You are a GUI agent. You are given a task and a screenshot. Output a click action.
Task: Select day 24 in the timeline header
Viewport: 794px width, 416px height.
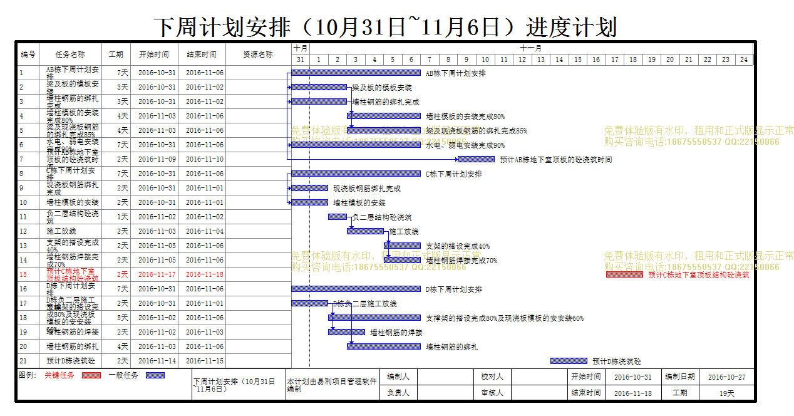(x=744, y=60)
